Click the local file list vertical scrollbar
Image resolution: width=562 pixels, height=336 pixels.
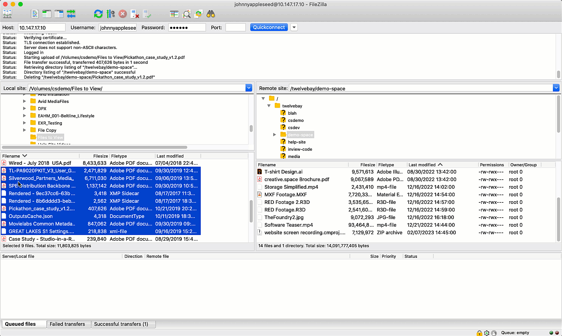[251, 211]
